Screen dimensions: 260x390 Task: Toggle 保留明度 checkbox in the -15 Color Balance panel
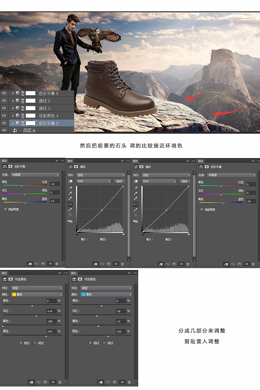tap(5, 209)
